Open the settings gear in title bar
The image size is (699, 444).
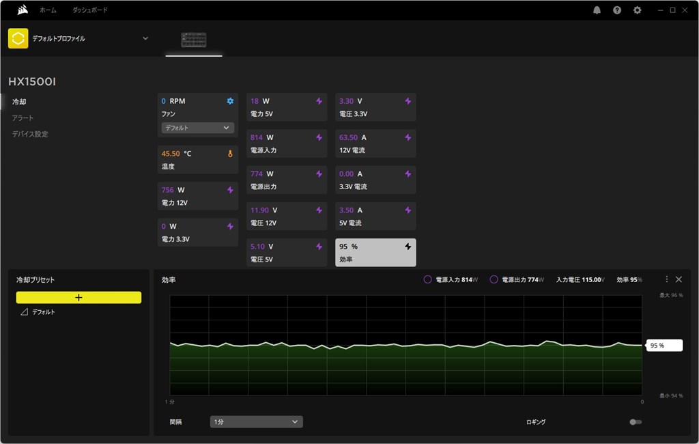pos(638,10)
